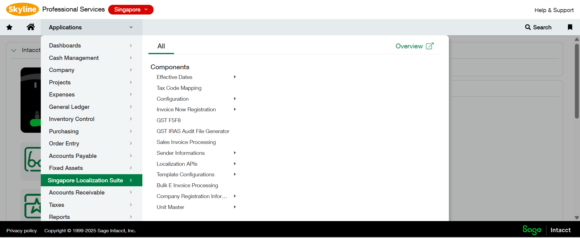580x238 pixels.
Task: Go to the Home icon
Action: coord(31,27)
